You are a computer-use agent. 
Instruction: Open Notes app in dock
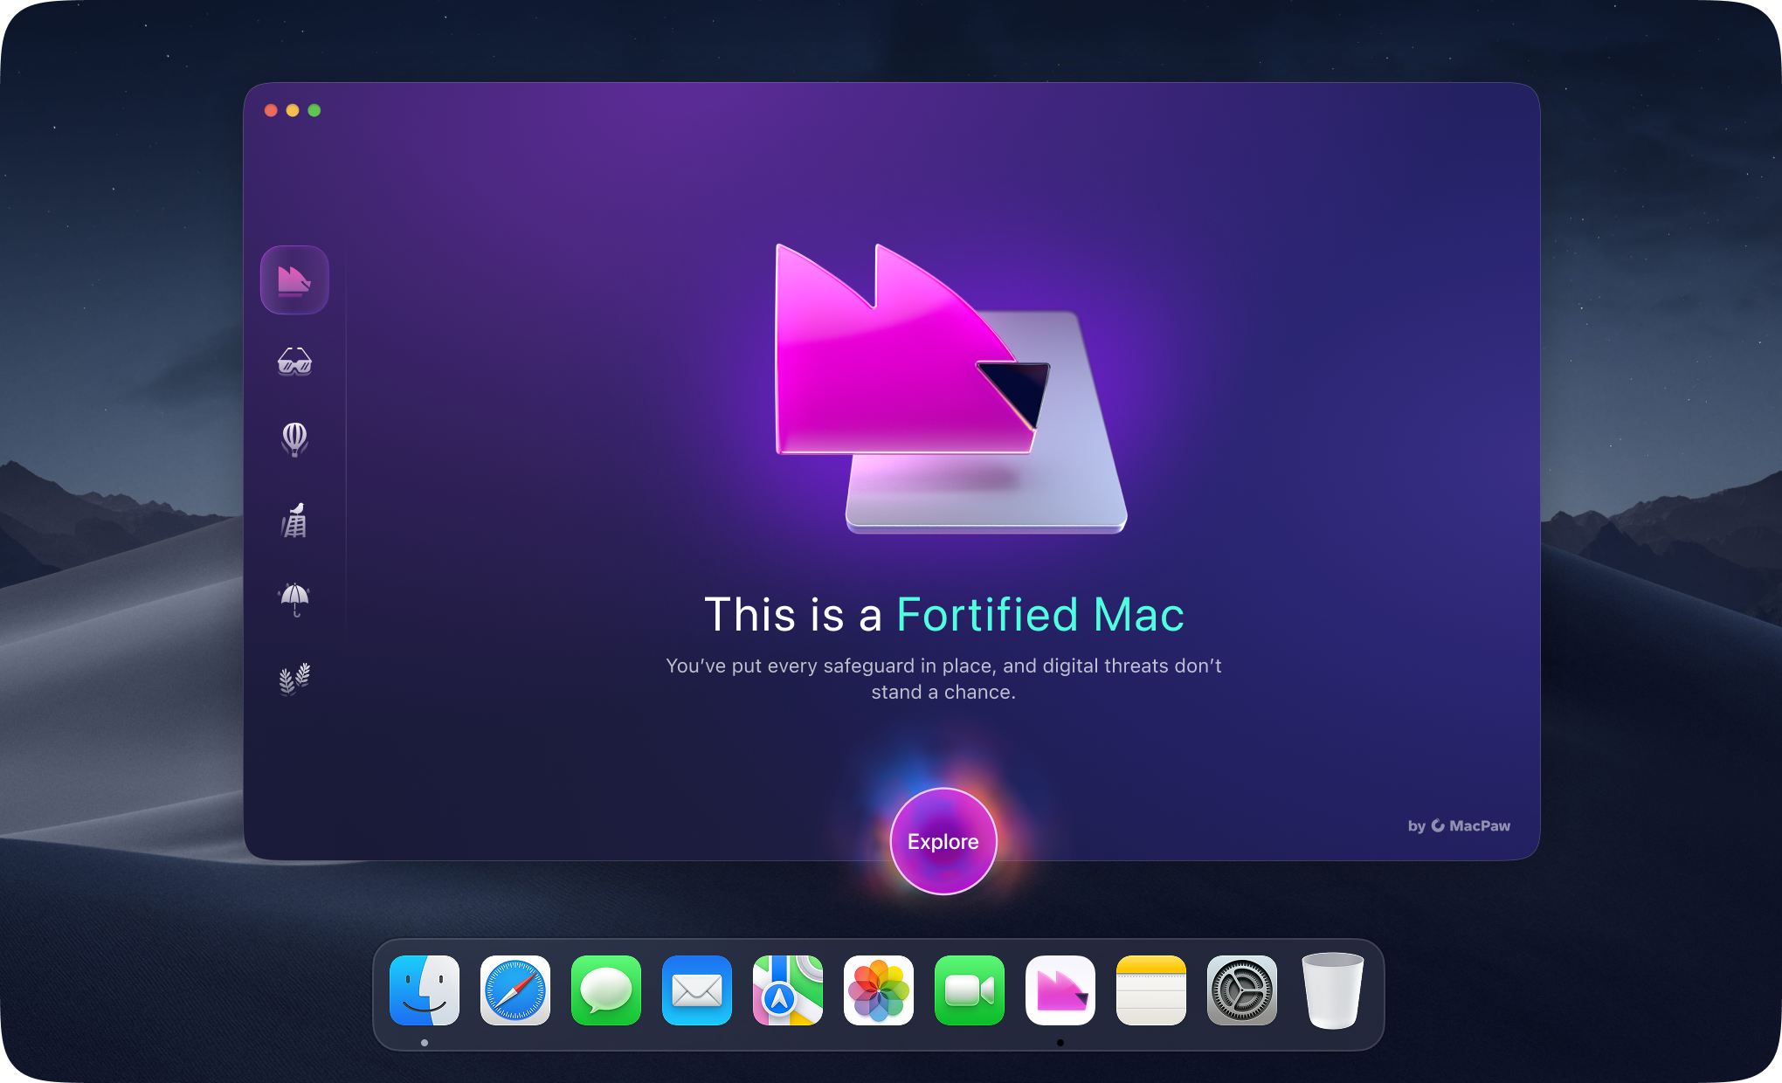tap(1151, 990)
